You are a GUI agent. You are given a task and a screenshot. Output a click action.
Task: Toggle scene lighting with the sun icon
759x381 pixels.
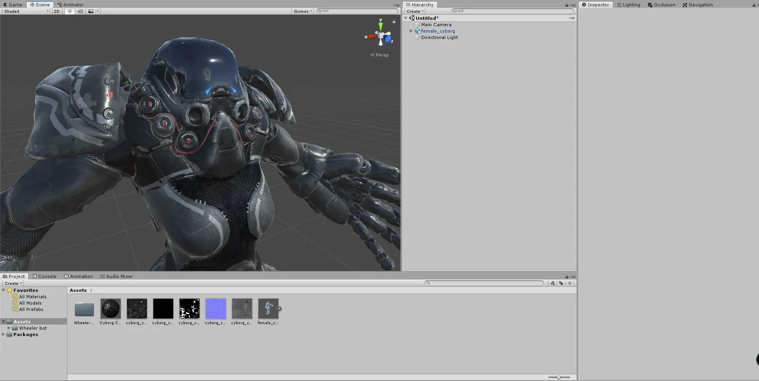coord(70,11)
